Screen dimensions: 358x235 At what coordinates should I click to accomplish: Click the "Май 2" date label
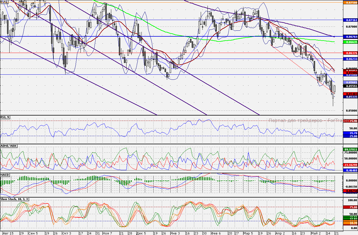click(x=316, y=233)
